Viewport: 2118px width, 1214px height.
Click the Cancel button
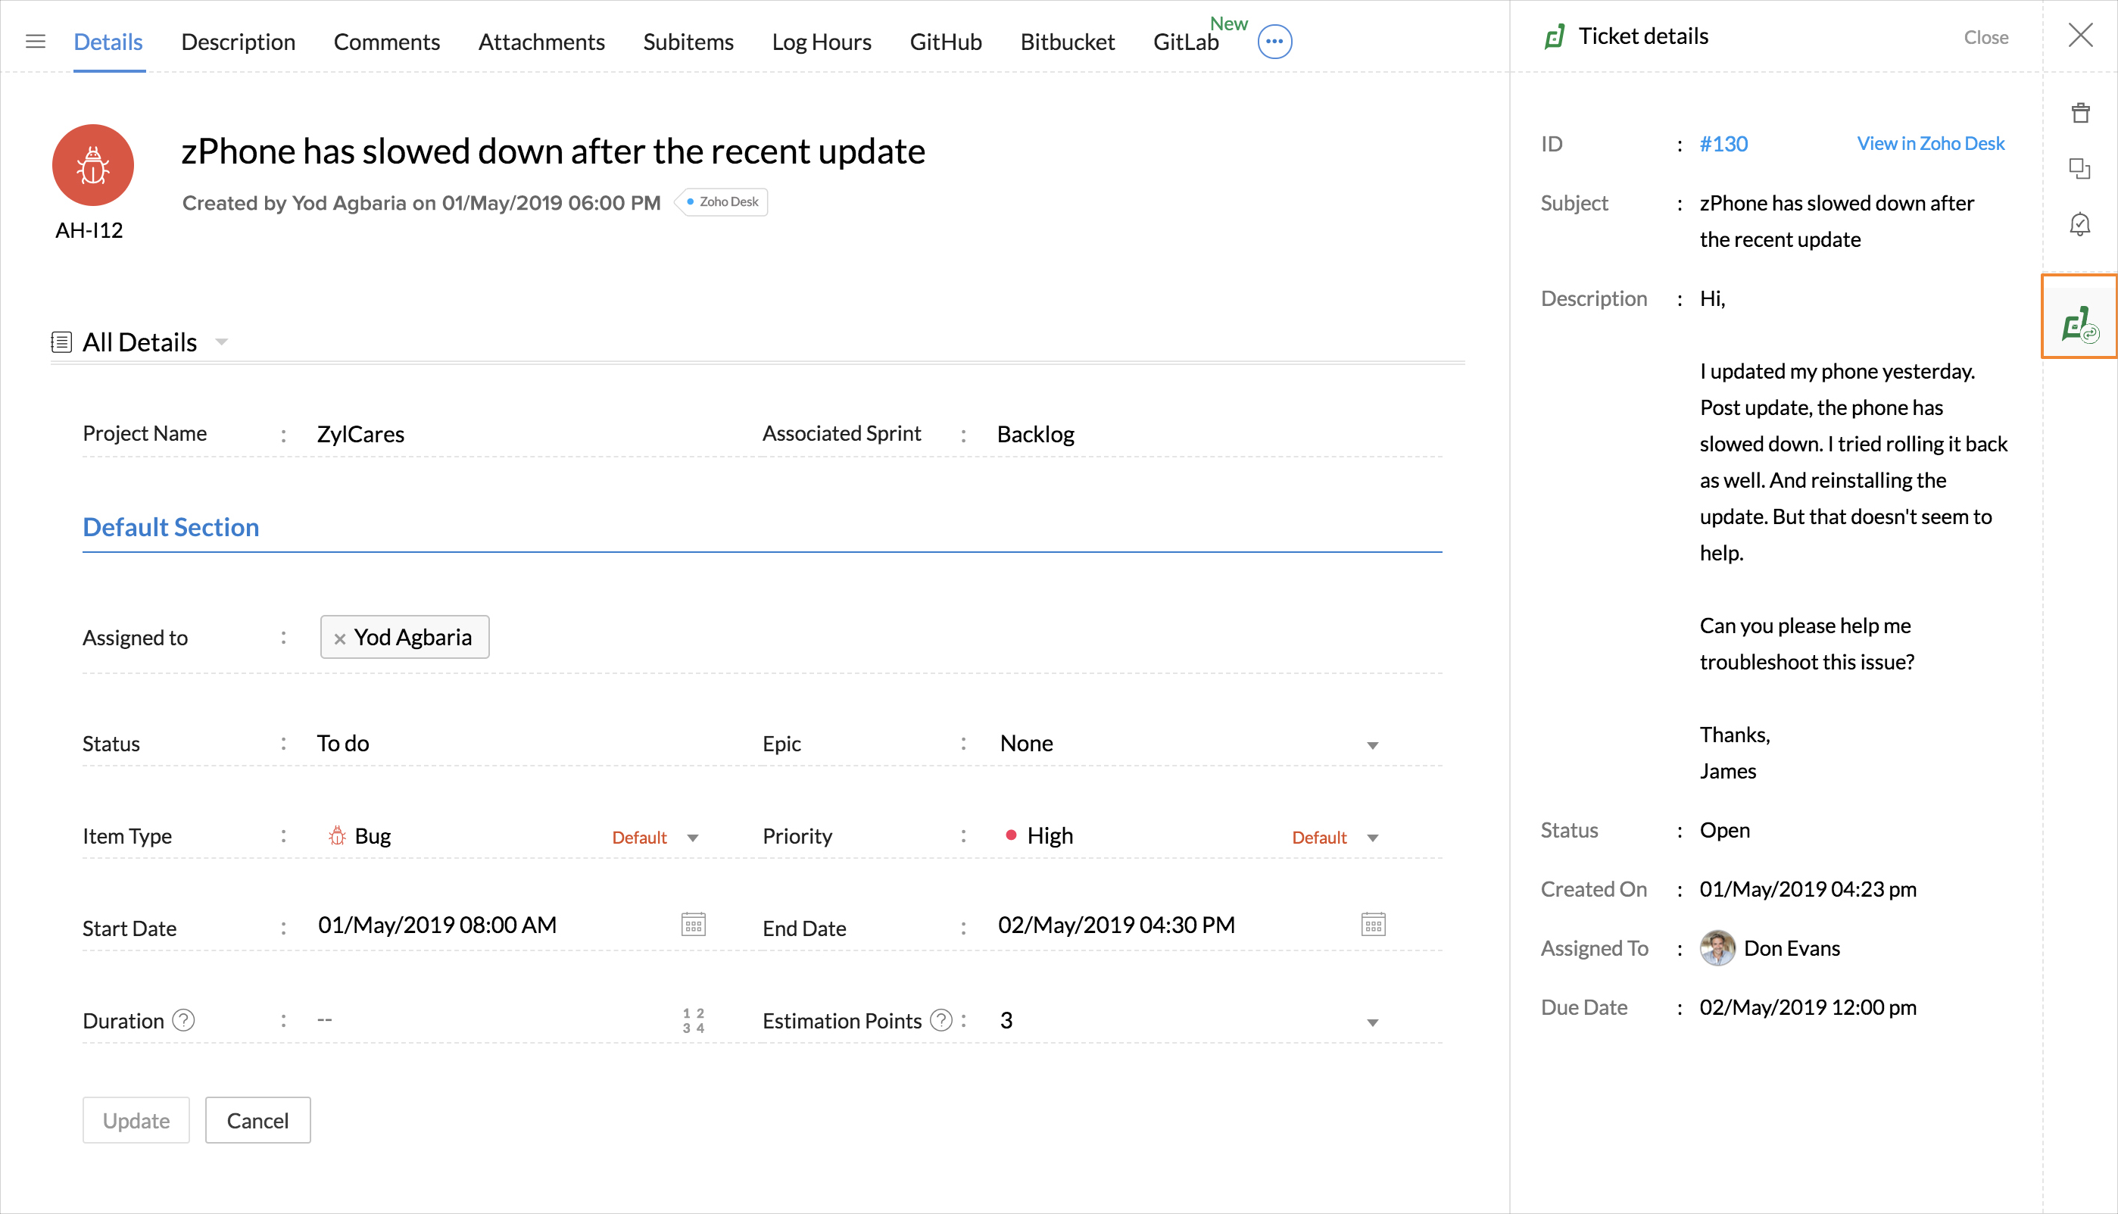click(257, 1120)
